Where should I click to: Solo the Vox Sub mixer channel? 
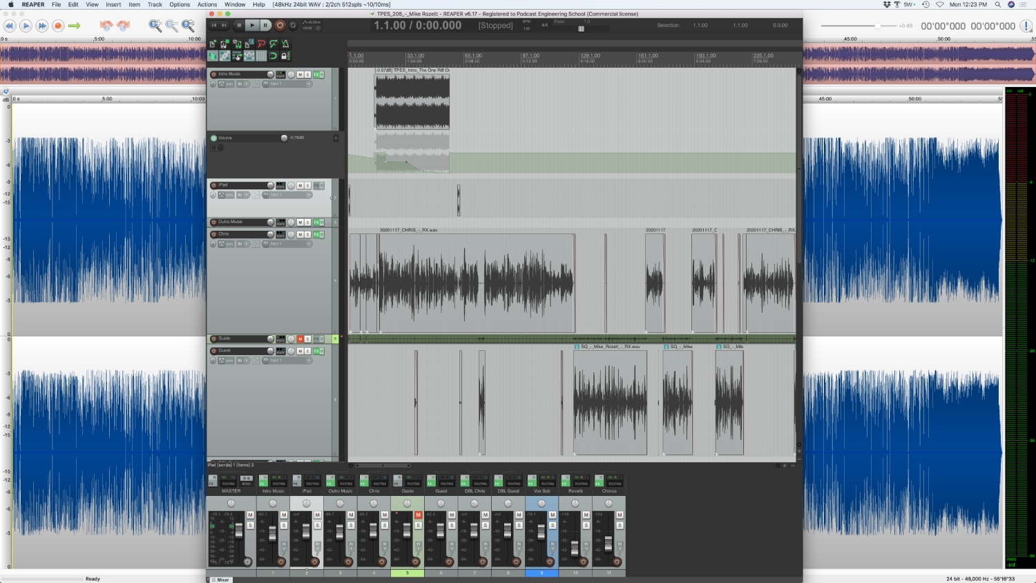553,526
